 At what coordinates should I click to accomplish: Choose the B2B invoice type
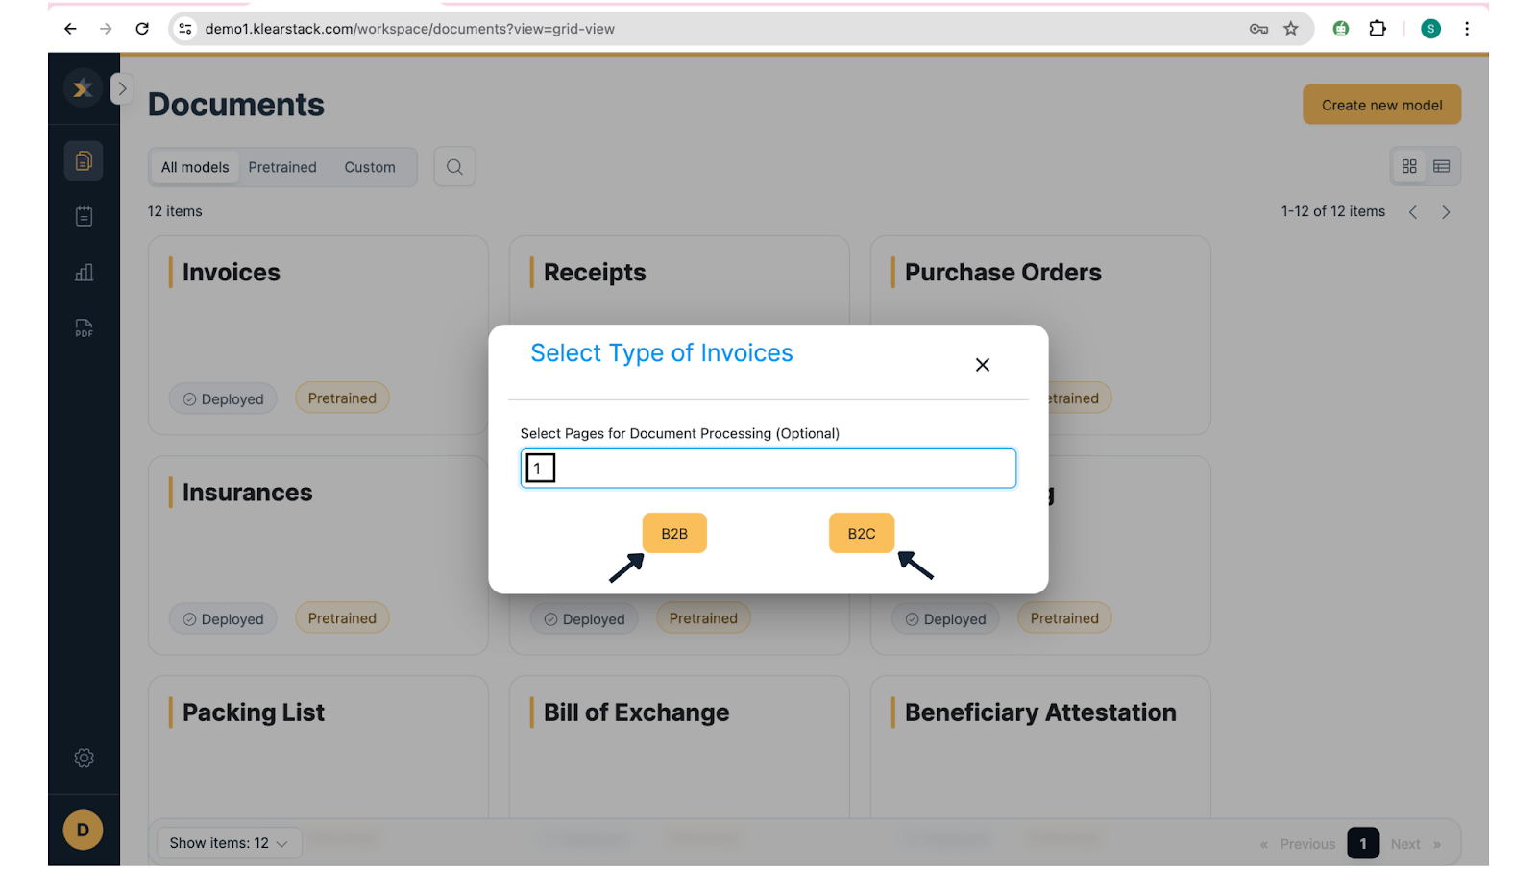[674, 533]
